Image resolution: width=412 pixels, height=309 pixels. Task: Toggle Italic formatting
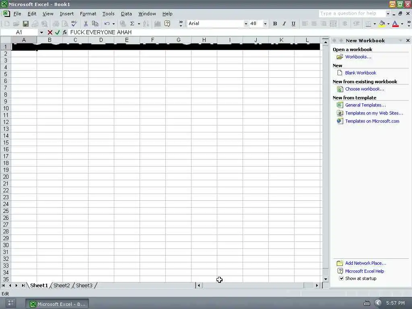(x=284, y=24)
